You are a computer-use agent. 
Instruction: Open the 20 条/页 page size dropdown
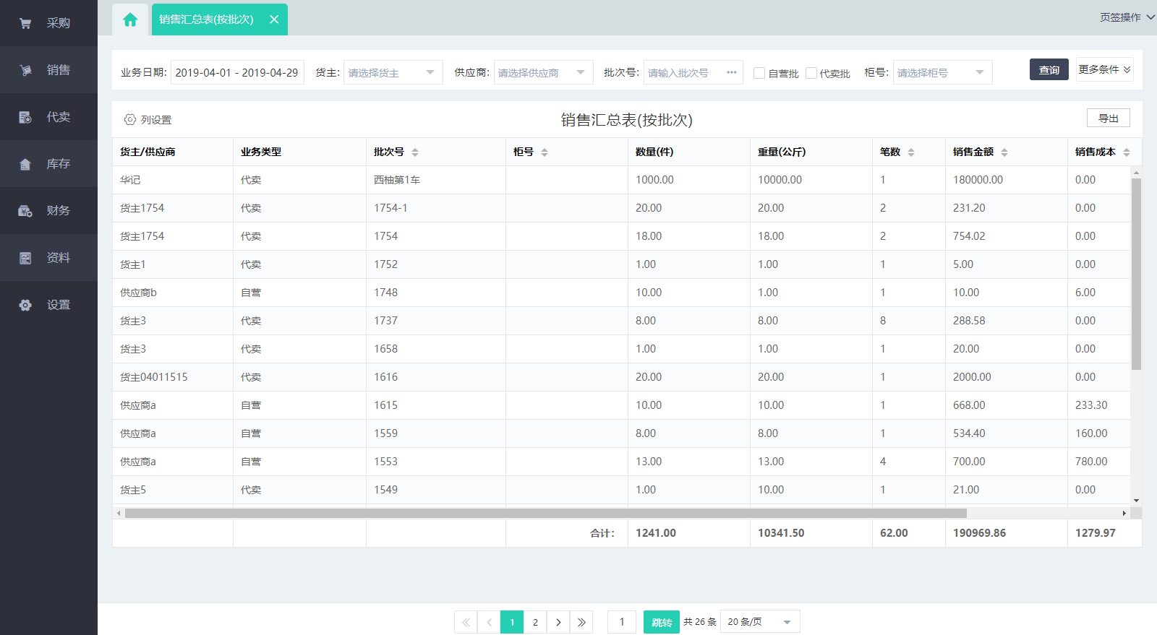(760, 622)
